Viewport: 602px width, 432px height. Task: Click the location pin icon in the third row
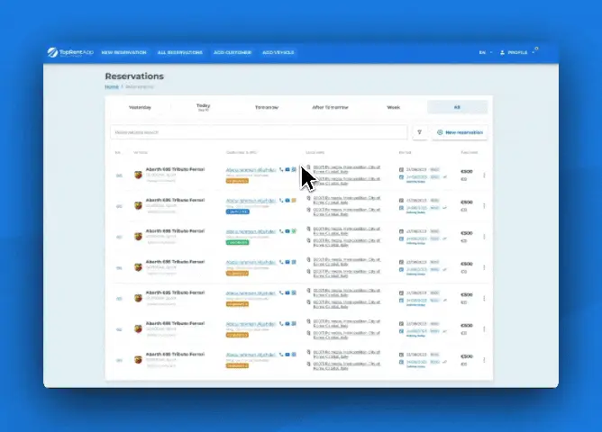(308, 229)
